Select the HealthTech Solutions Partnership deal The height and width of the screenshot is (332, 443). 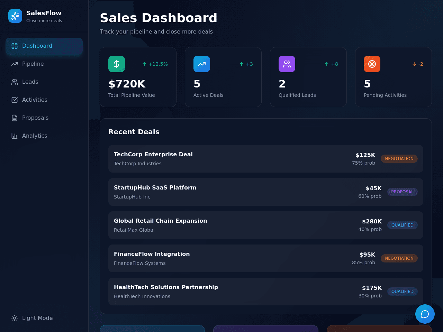(x=266, y=292)
